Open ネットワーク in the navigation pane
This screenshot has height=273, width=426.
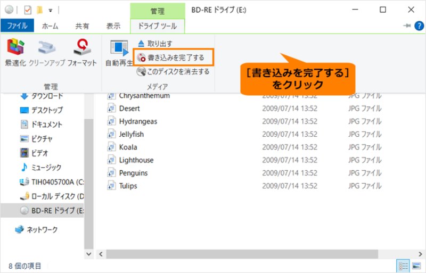click(x=36, y=229)
